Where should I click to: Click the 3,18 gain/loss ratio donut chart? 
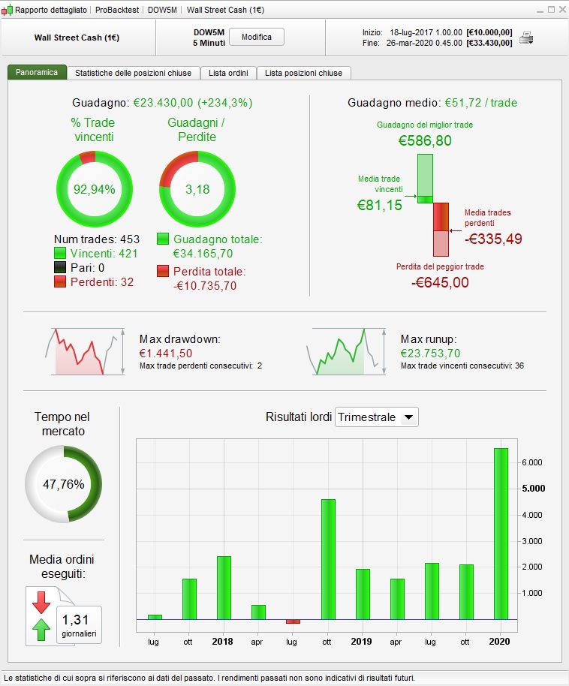[x=197, y=189]
